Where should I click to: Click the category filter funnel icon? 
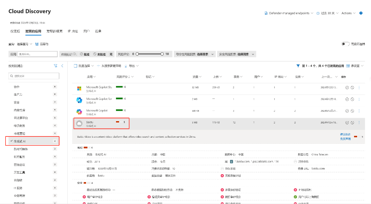pyautogui.click(x=55, y=66)
